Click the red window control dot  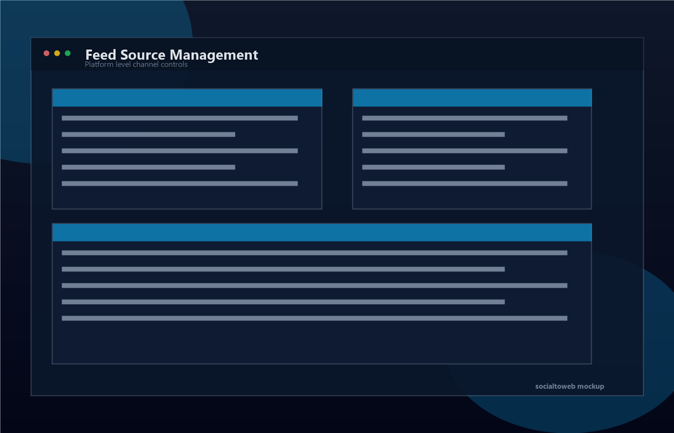46,53
